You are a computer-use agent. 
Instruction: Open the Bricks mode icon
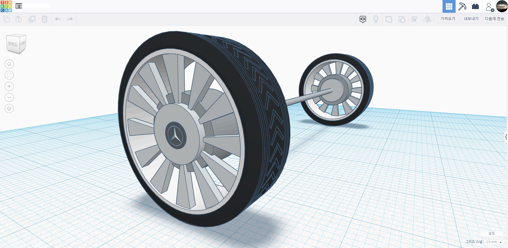click(x=475, y=6)
